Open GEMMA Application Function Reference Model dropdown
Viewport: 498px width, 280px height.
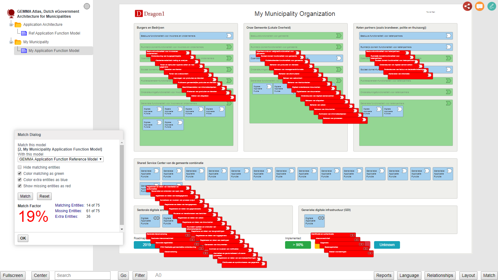tap(61, 159)
